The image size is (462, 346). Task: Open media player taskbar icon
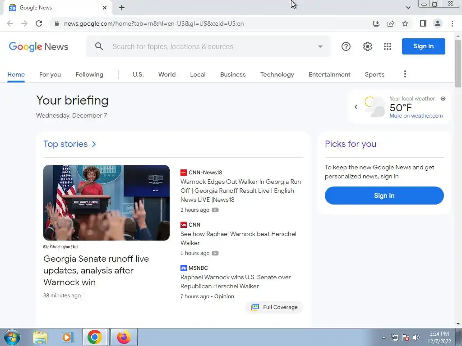pyautogui.click(x=67, y=337)
